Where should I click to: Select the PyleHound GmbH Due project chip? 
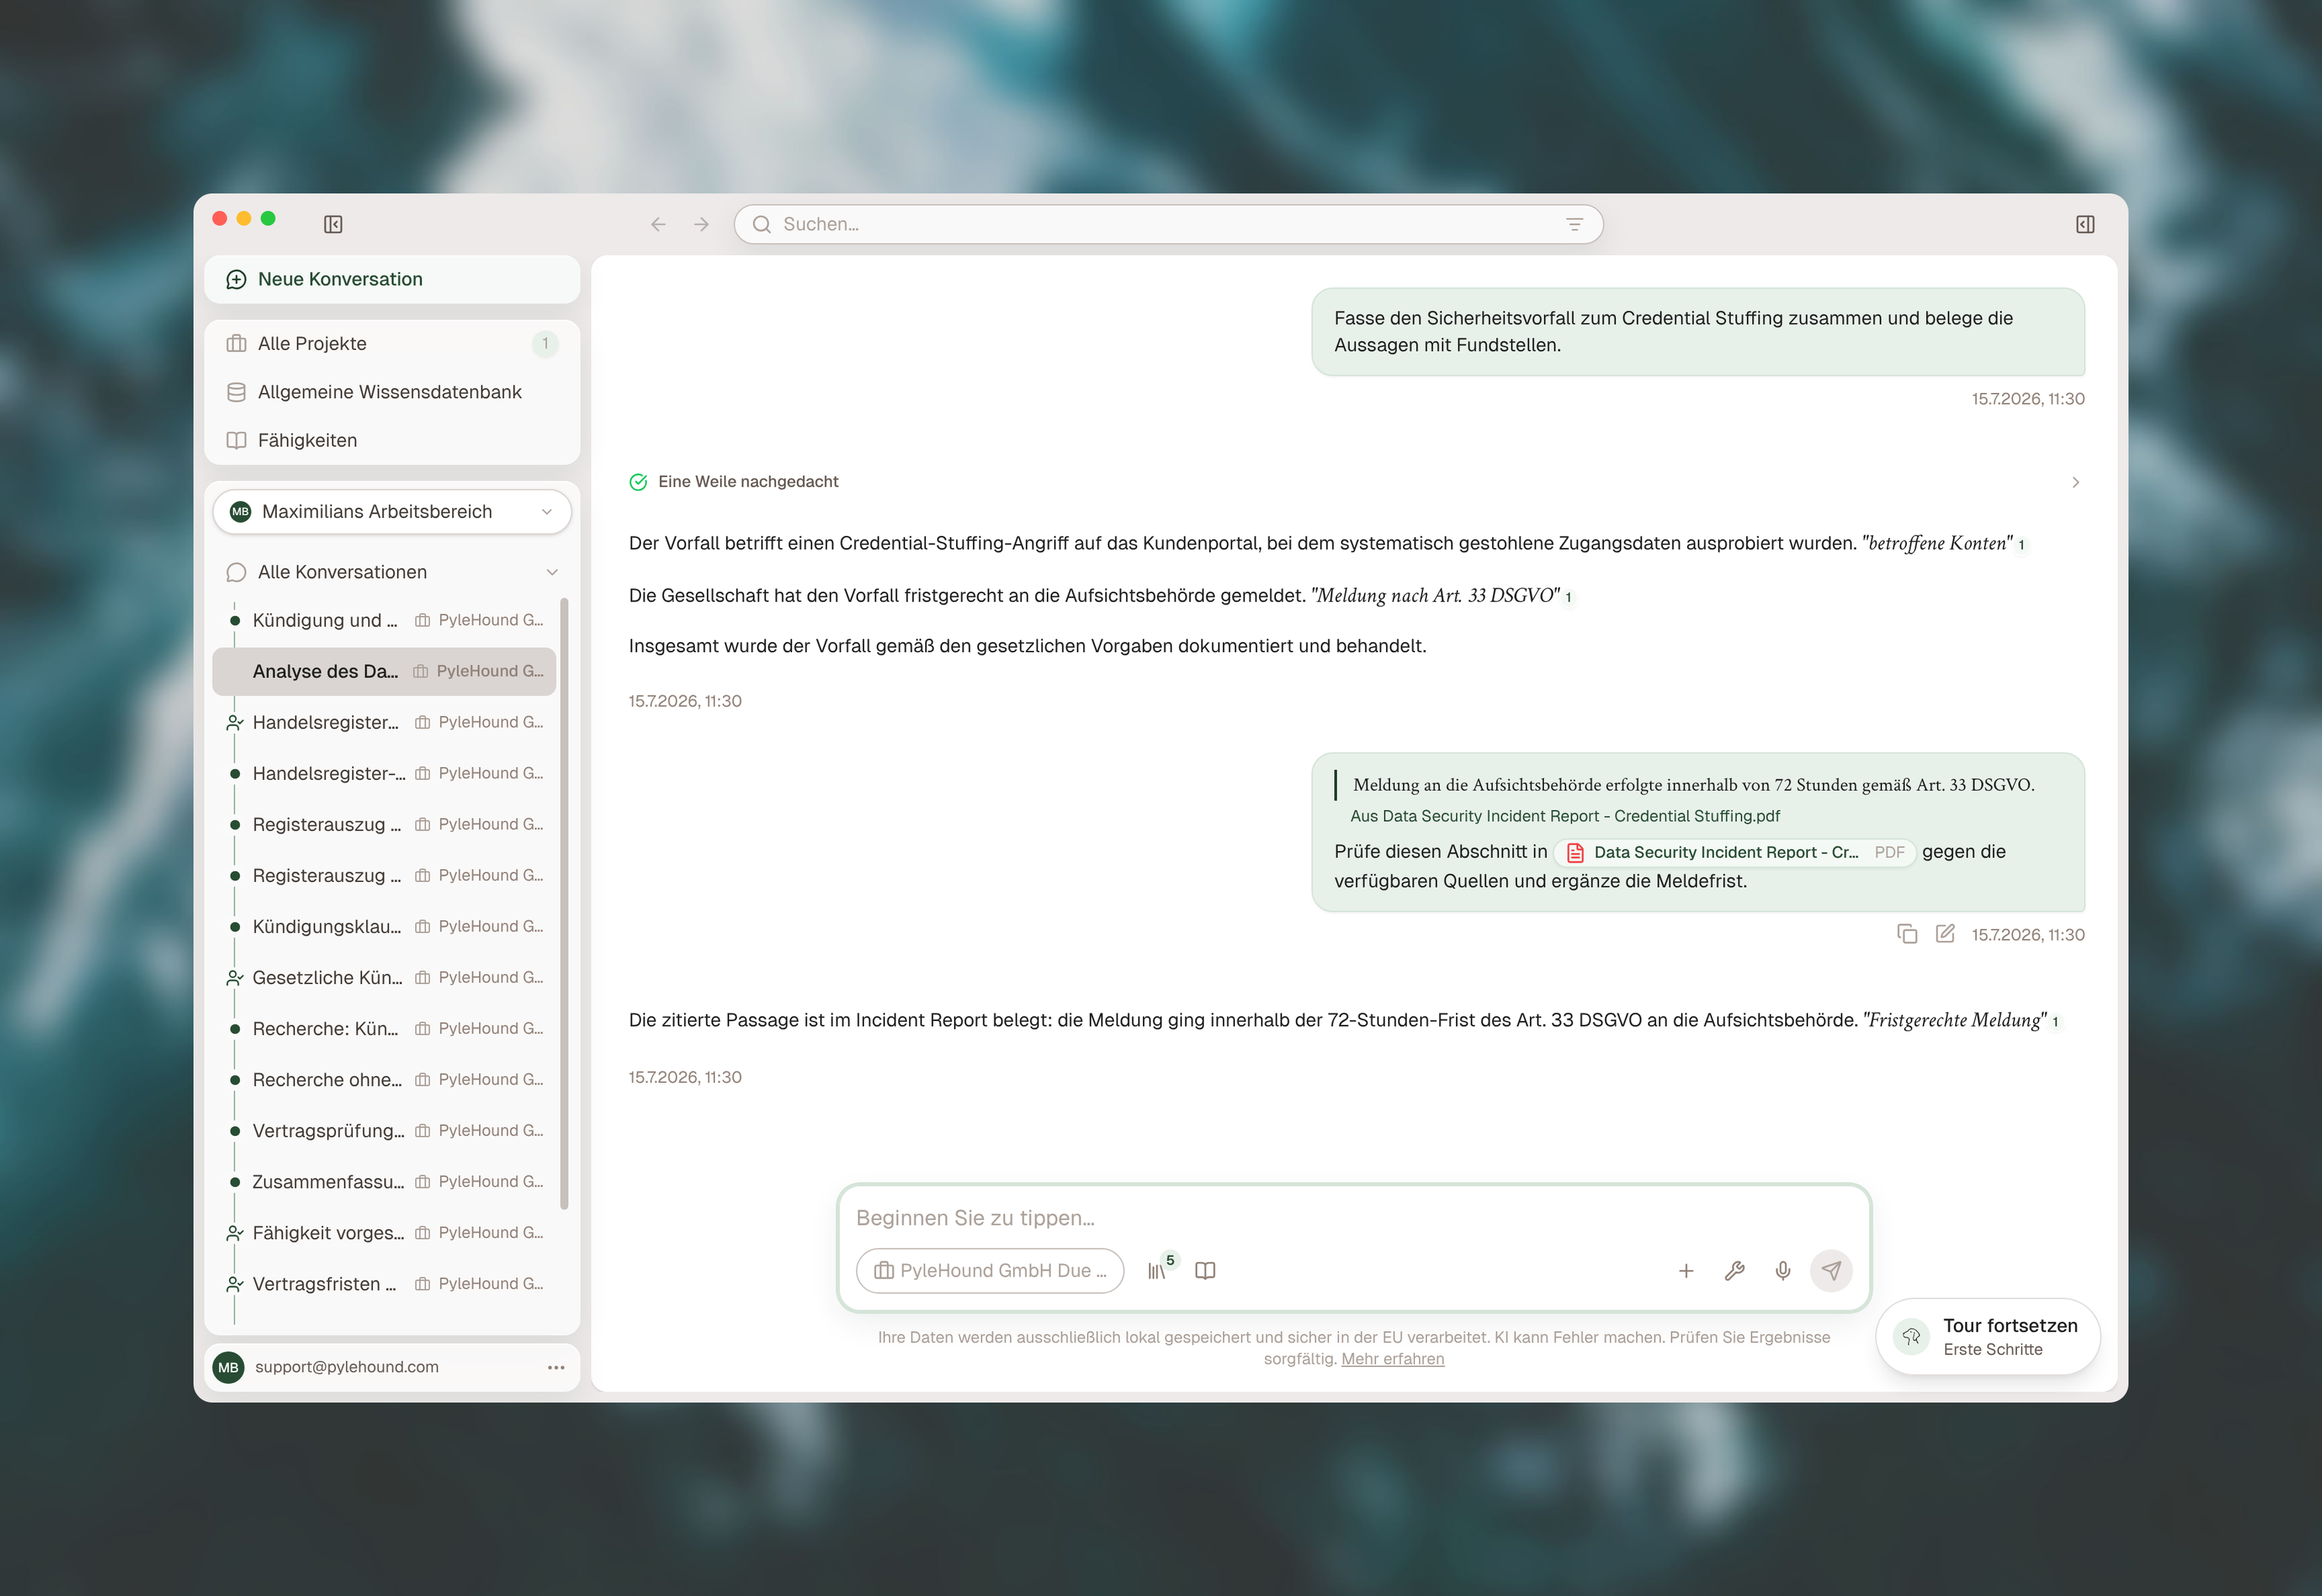coord(990,1270)
